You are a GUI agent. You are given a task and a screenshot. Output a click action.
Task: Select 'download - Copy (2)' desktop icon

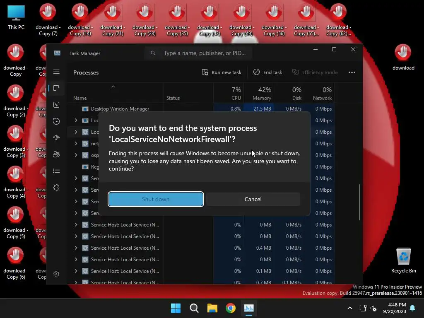pos(15,101)
